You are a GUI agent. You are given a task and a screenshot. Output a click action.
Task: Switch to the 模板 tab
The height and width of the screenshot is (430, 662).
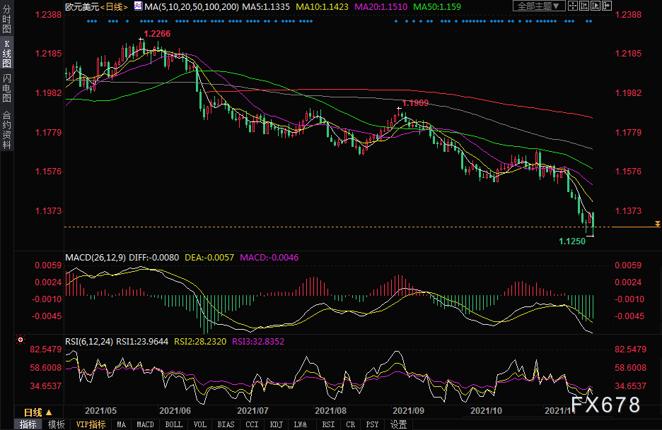click(x=56, y=424)
